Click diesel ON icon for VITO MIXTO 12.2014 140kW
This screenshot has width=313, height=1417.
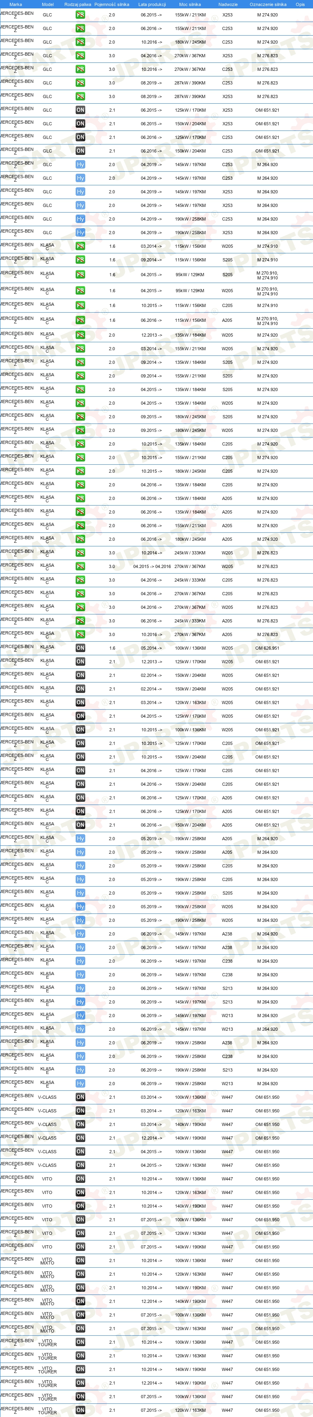(x=80, y=1301)
